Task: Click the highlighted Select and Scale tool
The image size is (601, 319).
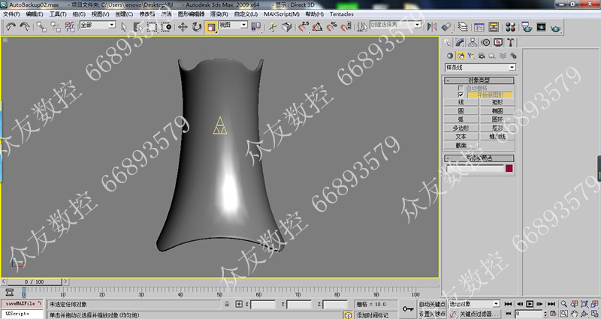Action: tap(211, 27)
